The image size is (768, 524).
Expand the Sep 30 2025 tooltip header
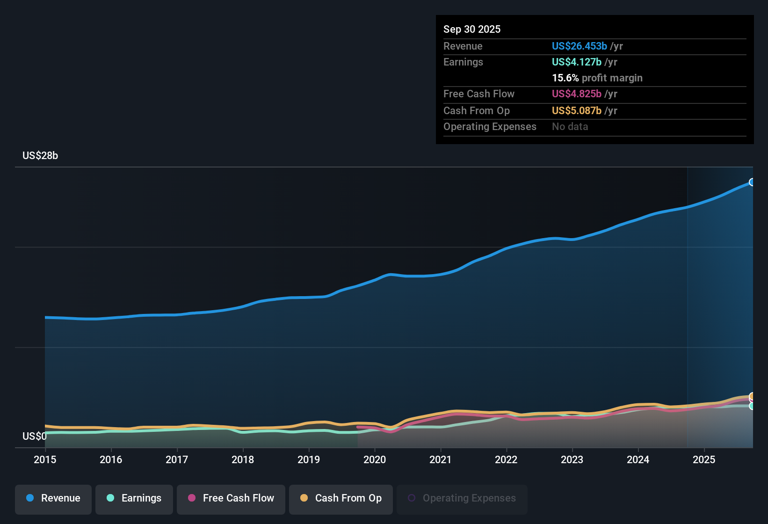(x=472, y=29)
